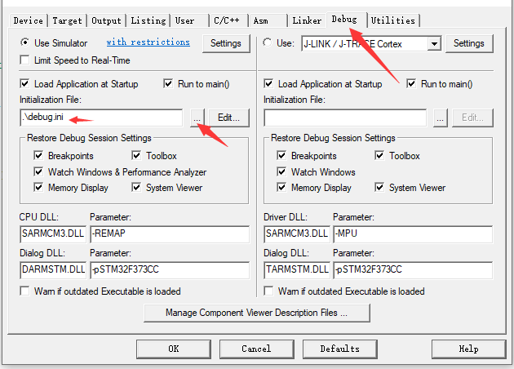Image resolution: width=514 pixels, height=369 pixels.
Task: Click the -MPU parameter field
Action: coord(413,233)
